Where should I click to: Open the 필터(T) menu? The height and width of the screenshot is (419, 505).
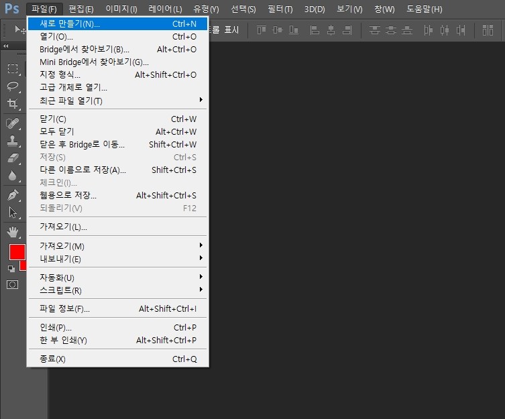click(279, 9)
